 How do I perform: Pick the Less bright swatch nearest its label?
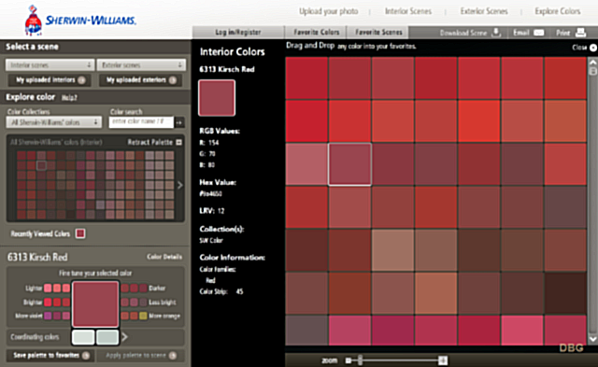click(x=143, y=303)
